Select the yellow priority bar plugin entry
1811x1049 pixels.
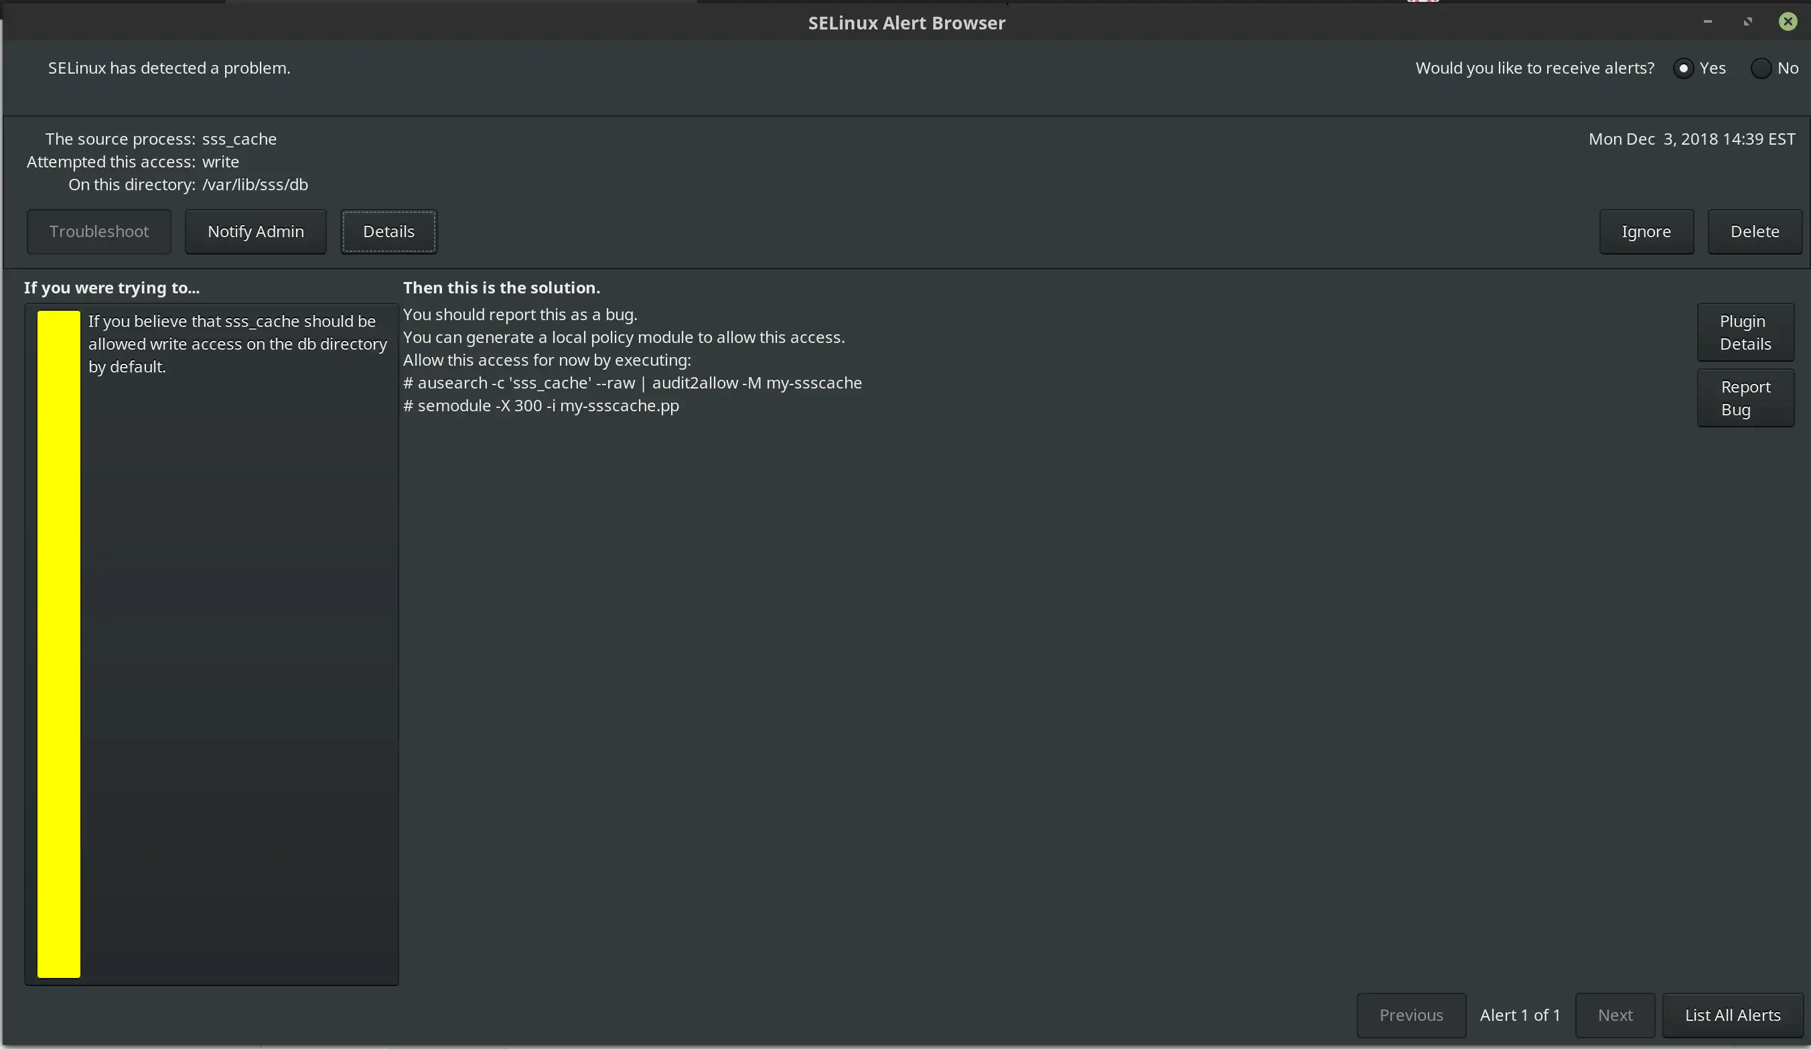click(59, 644)
